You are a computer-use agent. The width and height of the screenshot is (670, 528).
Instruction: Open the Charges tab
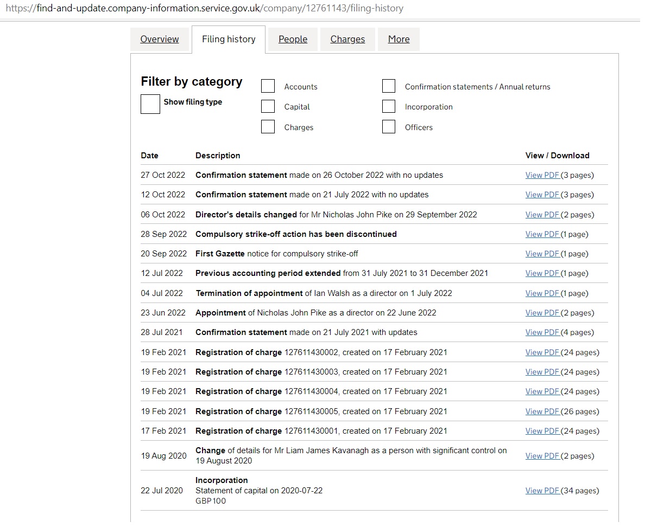tap(347, 39)
